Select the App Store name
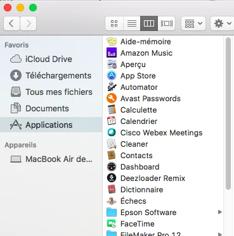Screen dimensions: 234x236 click(x=138, y=76)
